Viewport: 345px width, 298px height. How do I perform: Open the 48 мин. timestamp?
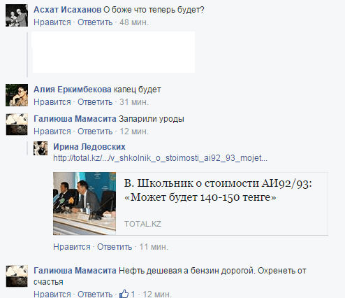point(134,22)
